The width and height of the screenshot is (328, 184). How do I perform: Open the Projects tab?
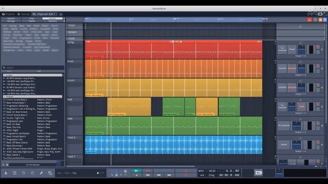coord(8,14)
